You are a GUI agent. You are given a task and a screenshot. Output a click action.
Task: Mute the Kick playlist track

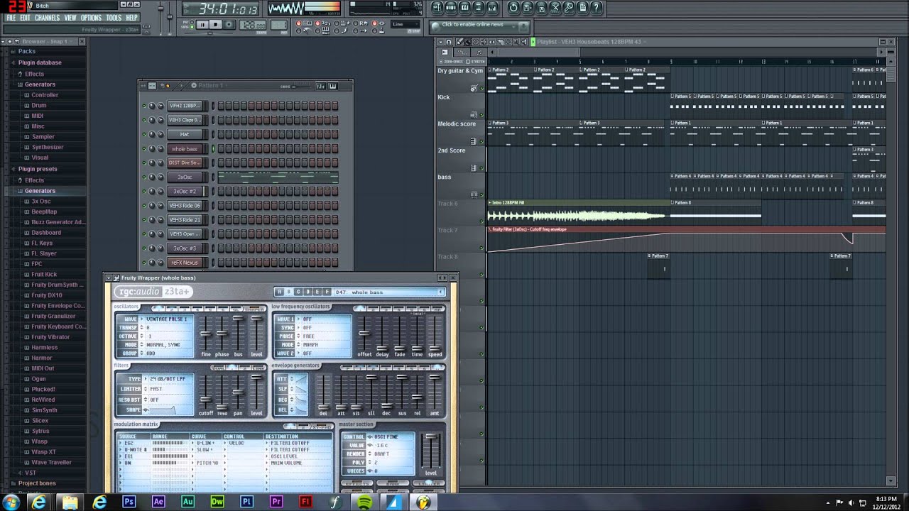click(x=482, y=115)
